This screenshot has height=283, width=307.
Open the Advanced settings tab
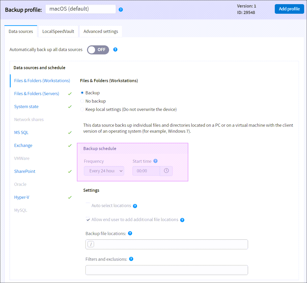point(101,31)
